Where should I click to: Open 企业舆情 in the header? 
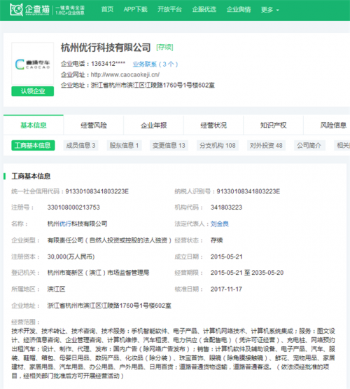tap(239, 9)
